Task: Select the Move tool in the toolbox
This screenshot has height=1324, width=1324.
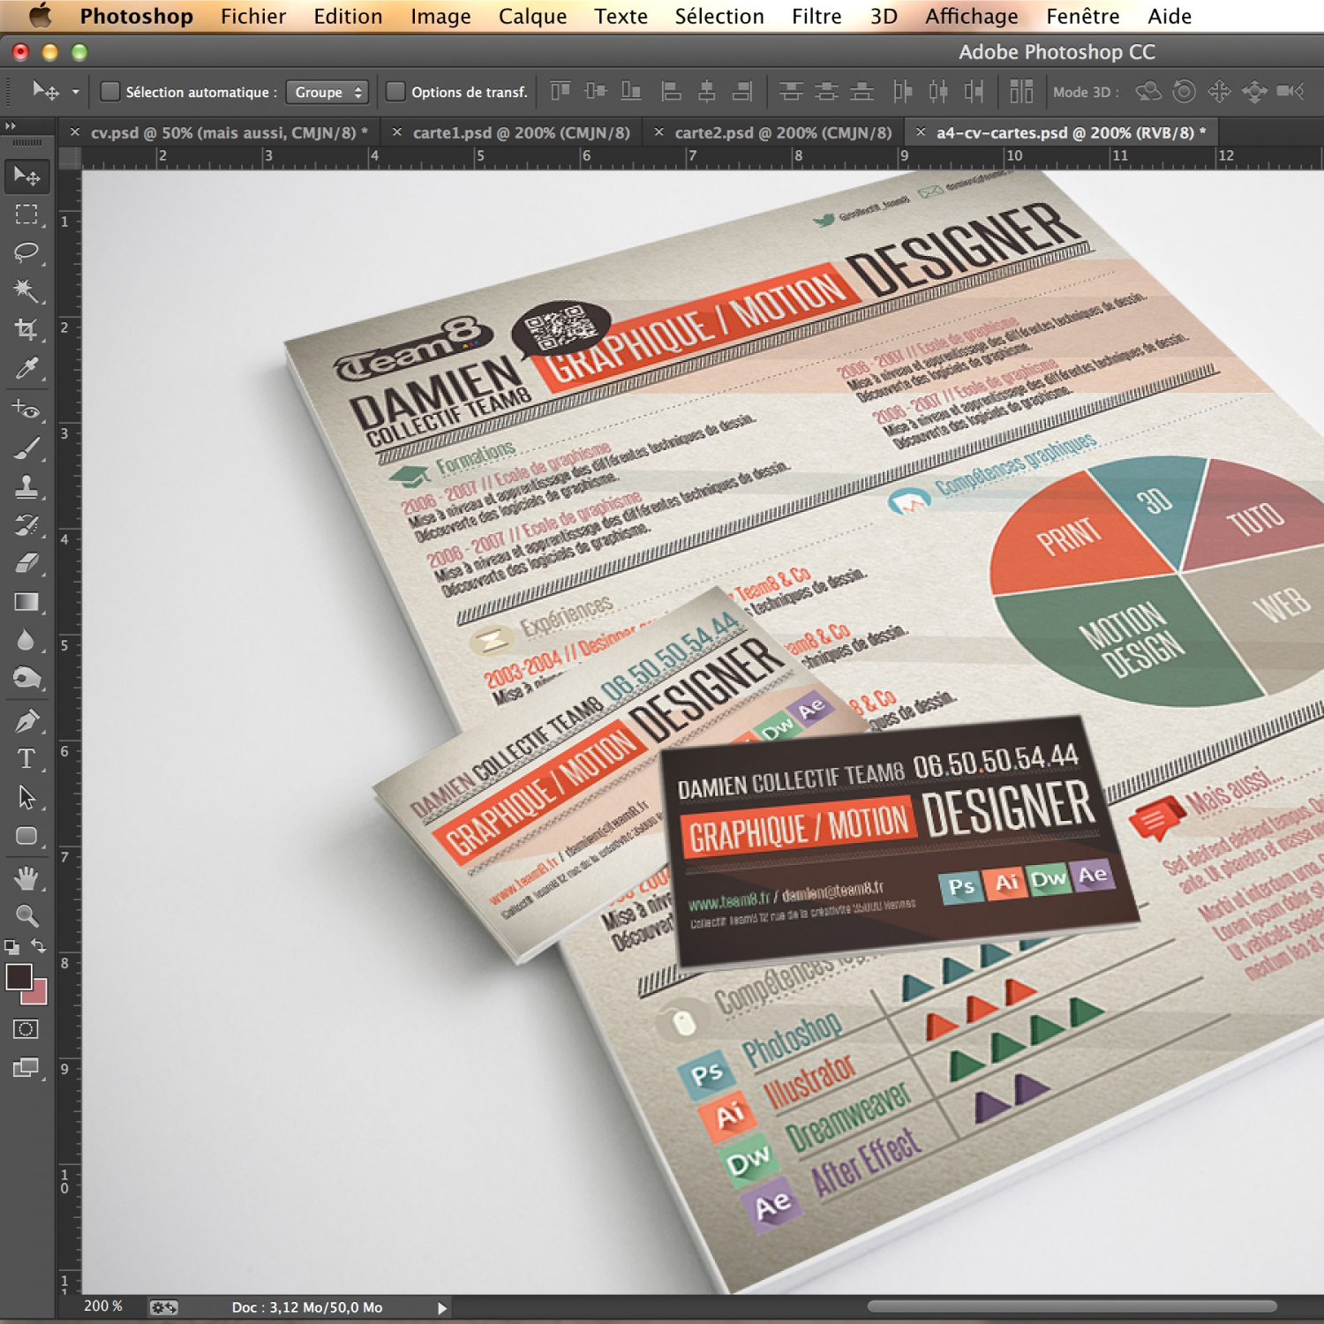Action: point(26,176)
